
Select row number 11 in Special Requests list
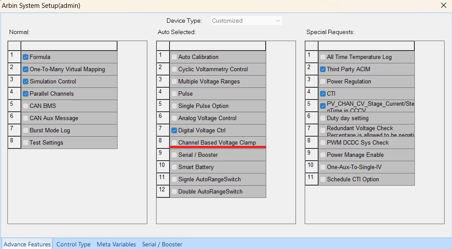pos(312,179)
